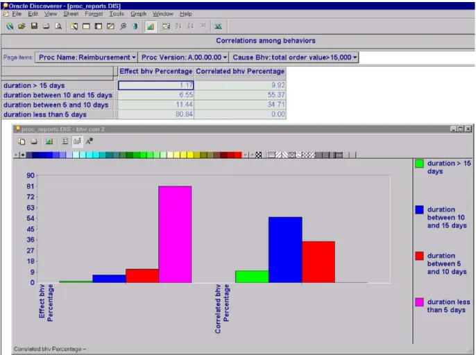The height and width of the screenshot is (355, 476).
Task: Select the 'duration less than 5 days' row header
Action: (x=58, y=114)
